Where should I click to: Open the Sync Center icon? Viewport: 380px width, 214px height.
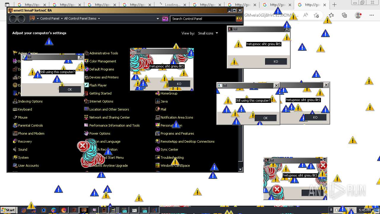(x=158, y=150)
